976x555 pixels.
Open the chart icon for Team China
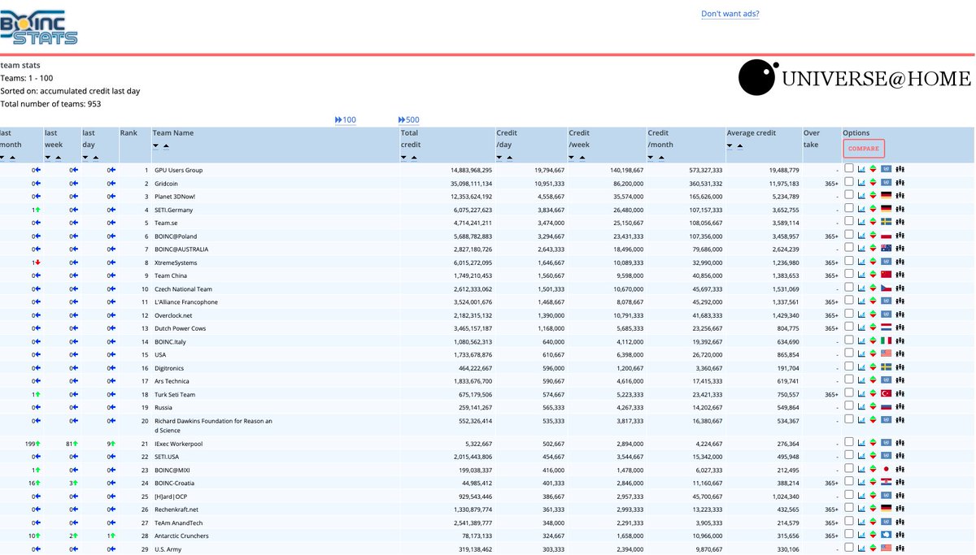pos(861,275)
